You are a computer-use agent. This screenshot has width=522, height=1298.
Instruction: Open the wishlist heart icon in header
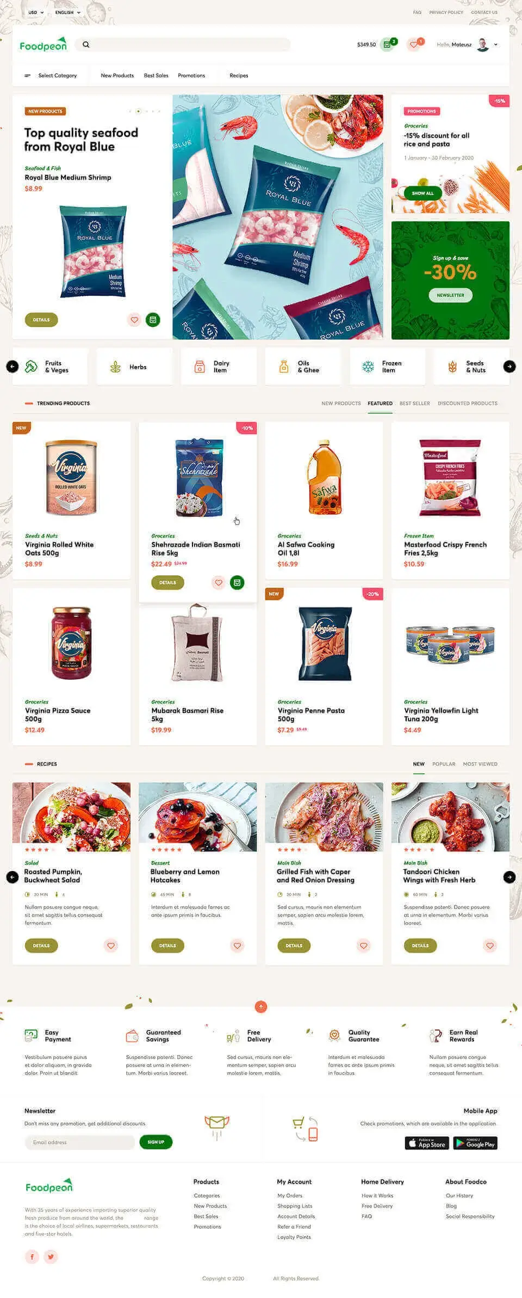click(x=414, y=45)
